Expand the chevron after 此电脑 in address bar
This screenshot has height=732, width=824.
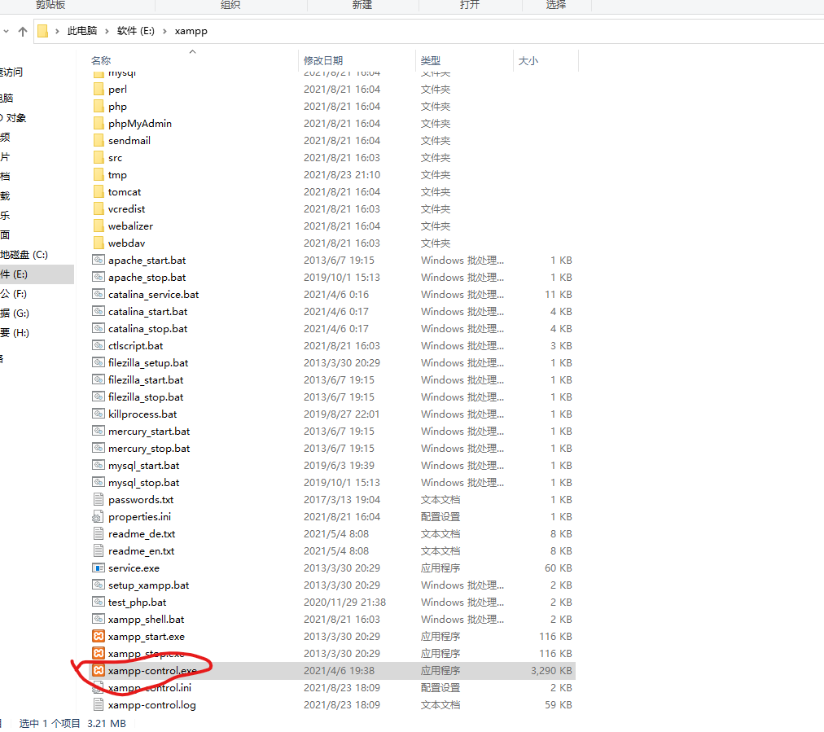pos(107,32)
